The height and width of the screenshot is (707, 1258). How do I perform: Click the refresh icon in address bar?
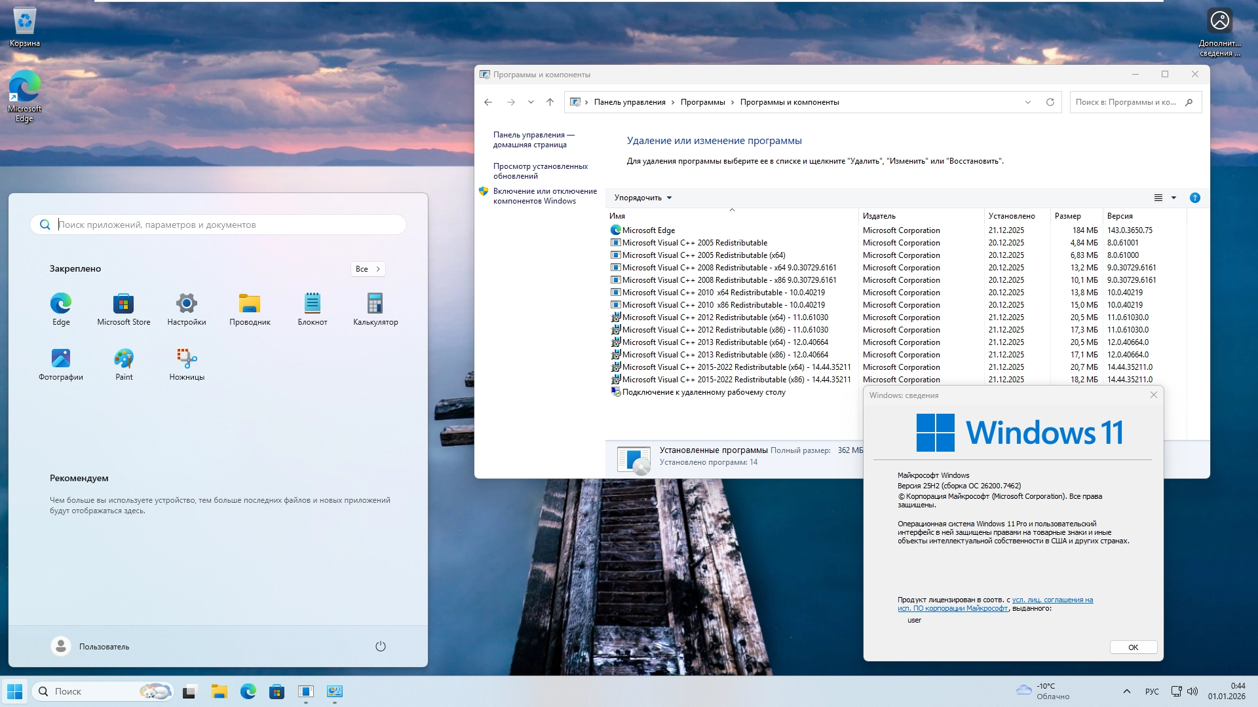click(x=1050, y=102)
